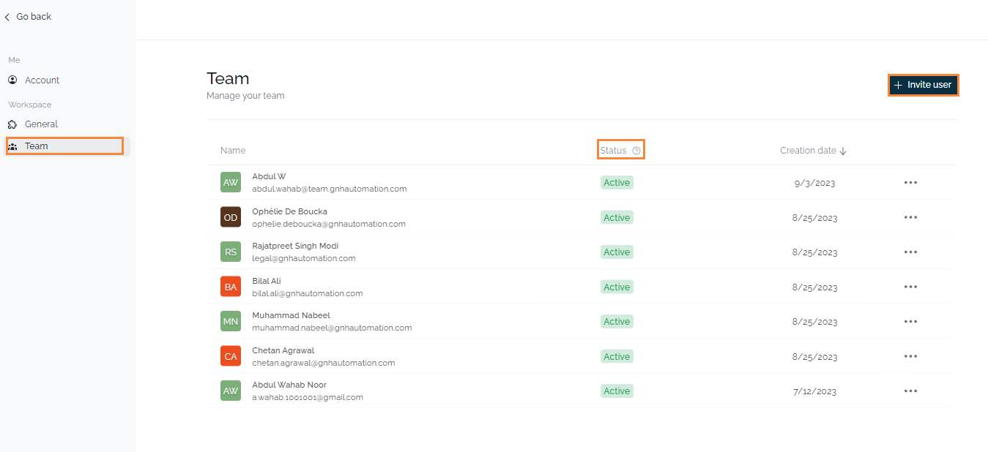Expand options for Abdul Wahab Noor
The image size is (988, 452).
[x=910, y=391]
